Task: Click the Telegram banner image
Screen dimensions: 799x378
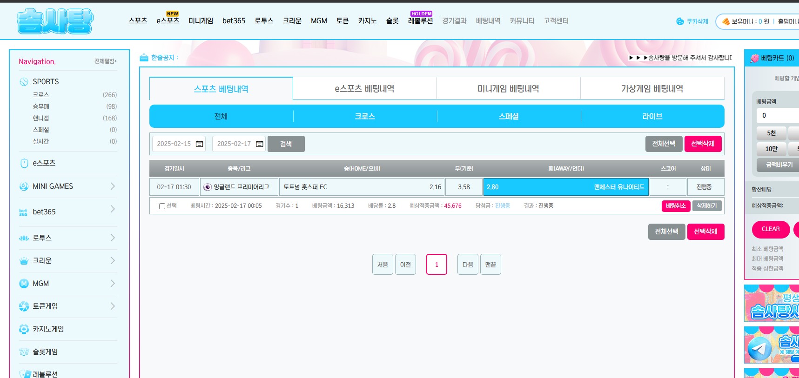Action: coord(772,345)
